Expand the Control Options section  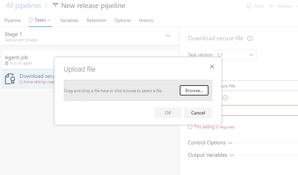[x=210, y=143]
